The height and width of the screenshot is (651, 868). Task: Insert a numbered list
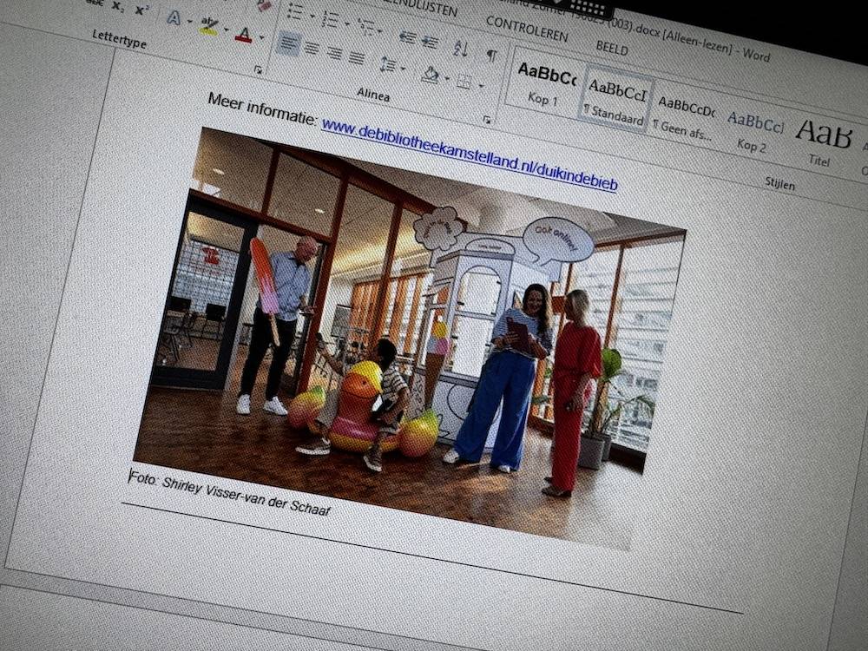330,19
